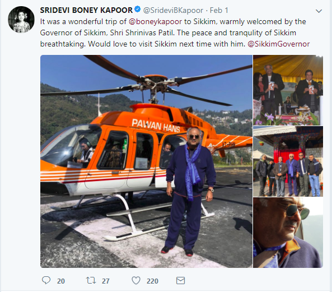
Task: Click the retweet count 27
Action: coord(106,281)
